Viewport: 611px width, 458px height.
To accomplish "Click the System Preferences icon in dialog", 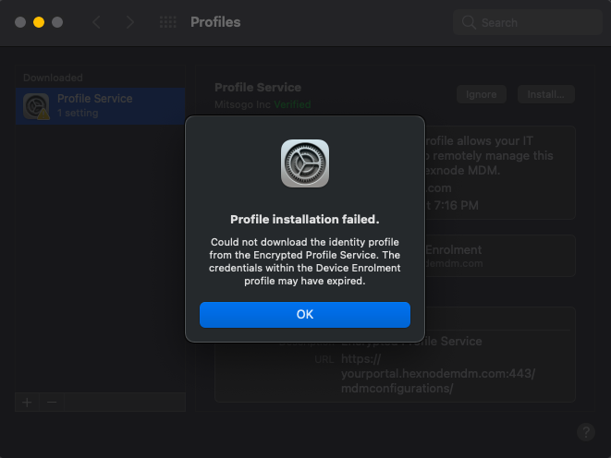I will [x=305, y=163].
